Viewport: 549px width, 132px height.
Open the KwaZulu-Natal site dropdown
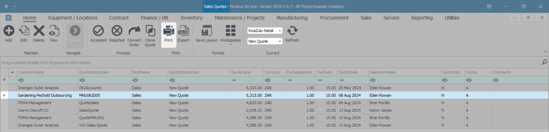click(x=280, y=31)
